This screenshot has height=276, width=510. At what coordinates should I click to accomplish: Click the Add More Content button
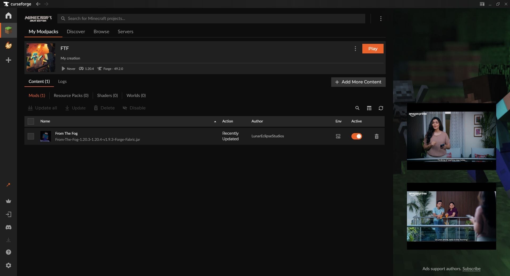(358, 82)
